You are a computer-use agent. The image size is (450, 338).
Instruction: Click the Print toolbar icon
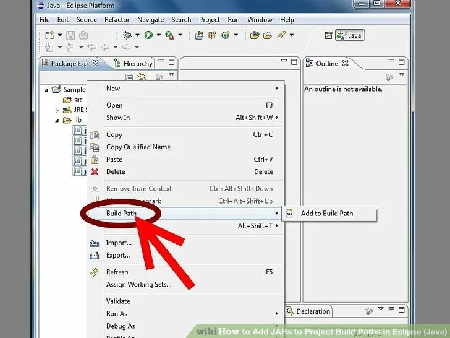[83, 35]
